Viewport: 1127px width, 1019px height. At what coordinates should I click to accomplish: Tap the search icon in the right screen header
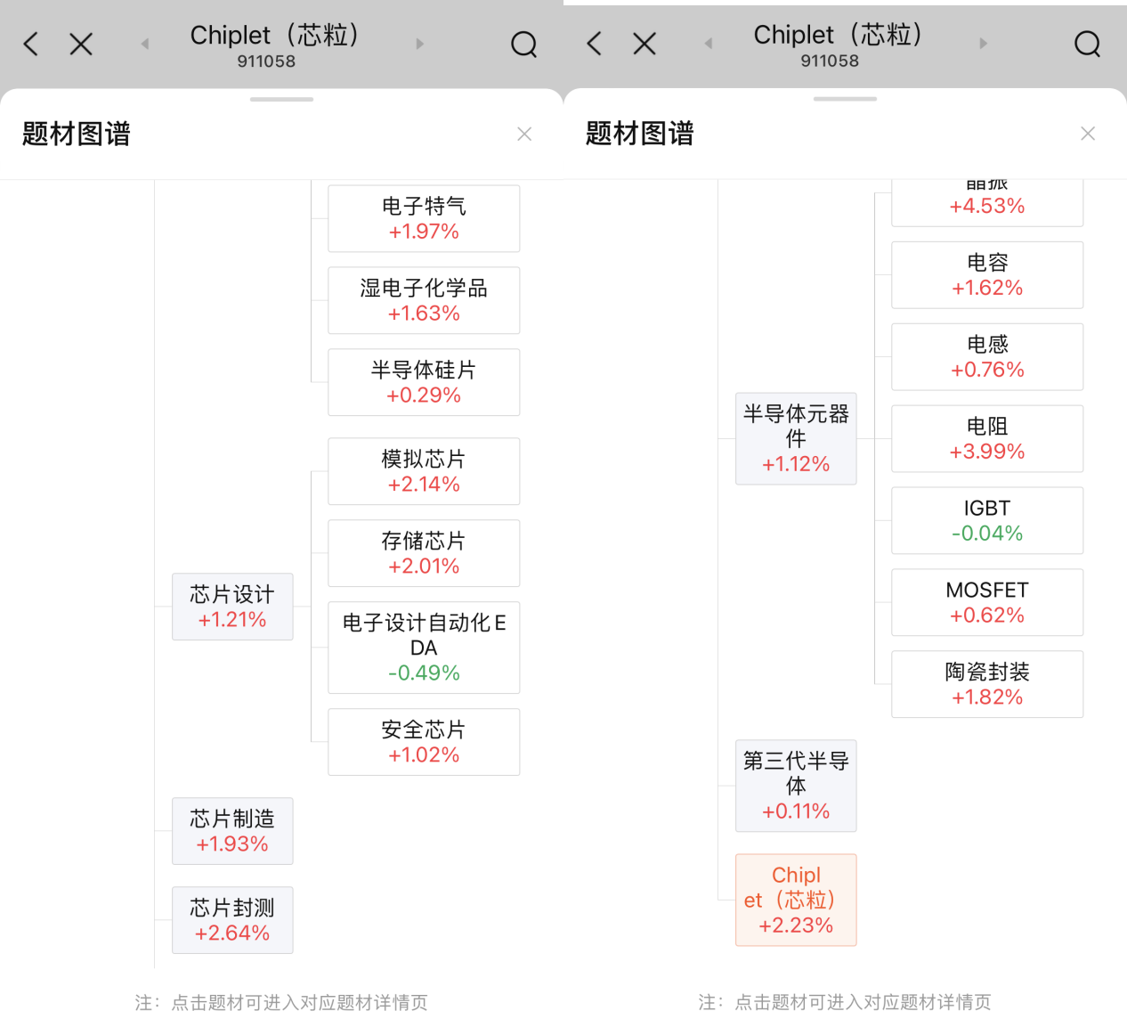[x=1087, y=44]
